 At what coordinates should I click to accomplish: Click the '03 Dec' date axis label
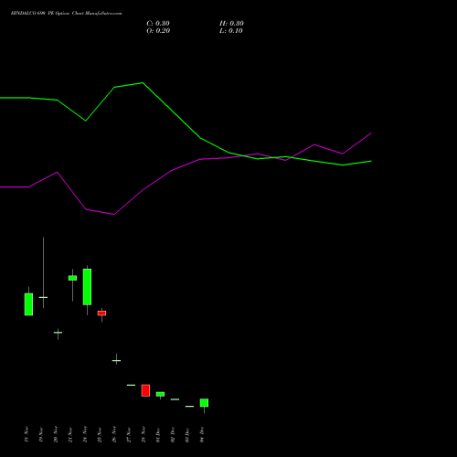coord(187,434)
